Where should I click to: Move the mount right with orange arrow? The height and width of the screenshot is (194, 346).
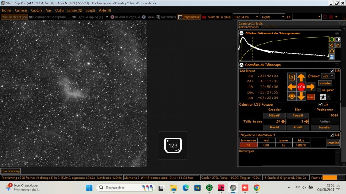tap(310, 87)
